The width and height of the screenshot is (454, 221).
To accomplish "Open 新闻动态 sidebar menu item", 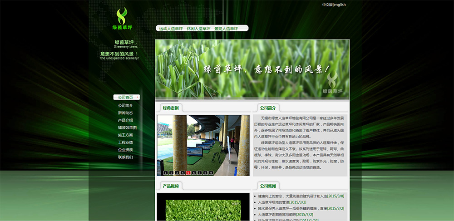I will click(125, 113).
